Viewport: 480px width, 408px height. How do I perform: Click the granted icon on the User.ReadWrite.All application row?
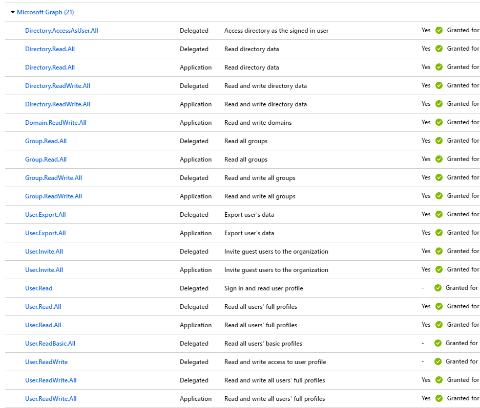click(438, 398)
